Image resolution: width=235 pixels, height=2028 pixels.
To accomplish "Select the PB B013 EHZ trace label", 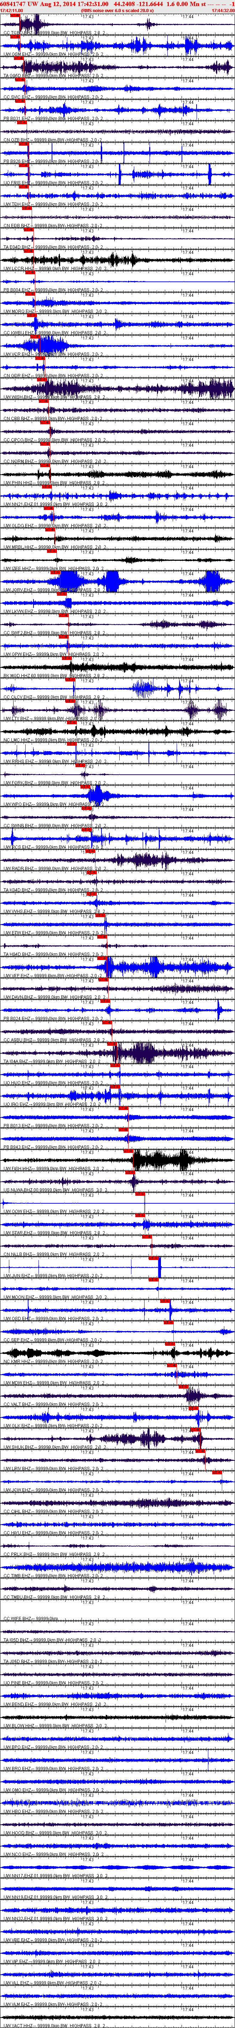I will pyautogui.click(x=53, y=1126).
